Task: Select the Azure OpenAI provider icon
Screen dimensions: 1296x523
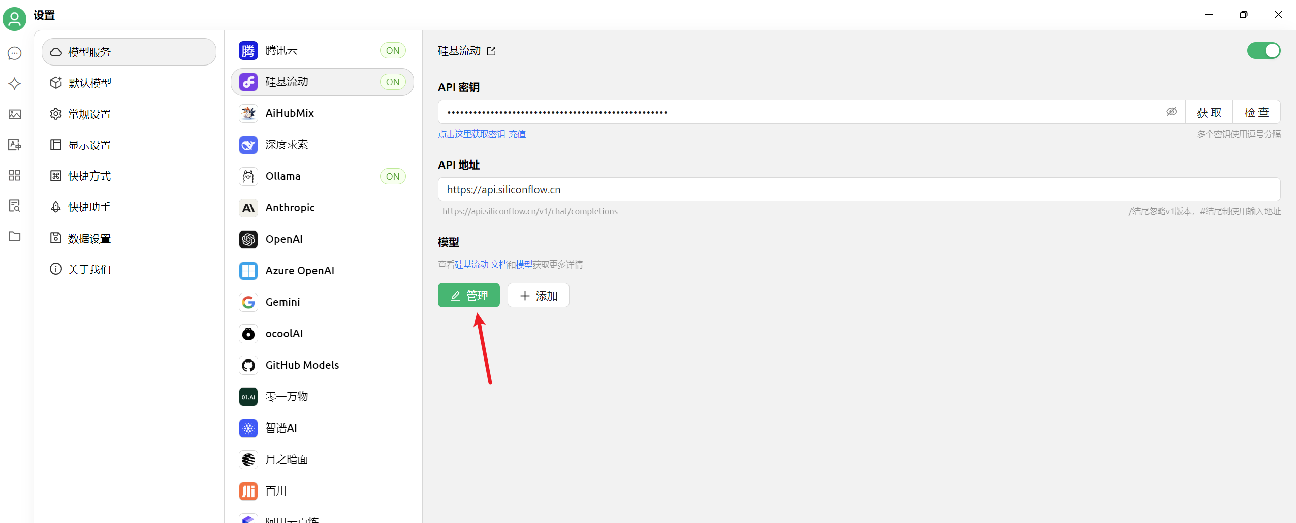Action: pyautogui.click(x=248, y=271)
